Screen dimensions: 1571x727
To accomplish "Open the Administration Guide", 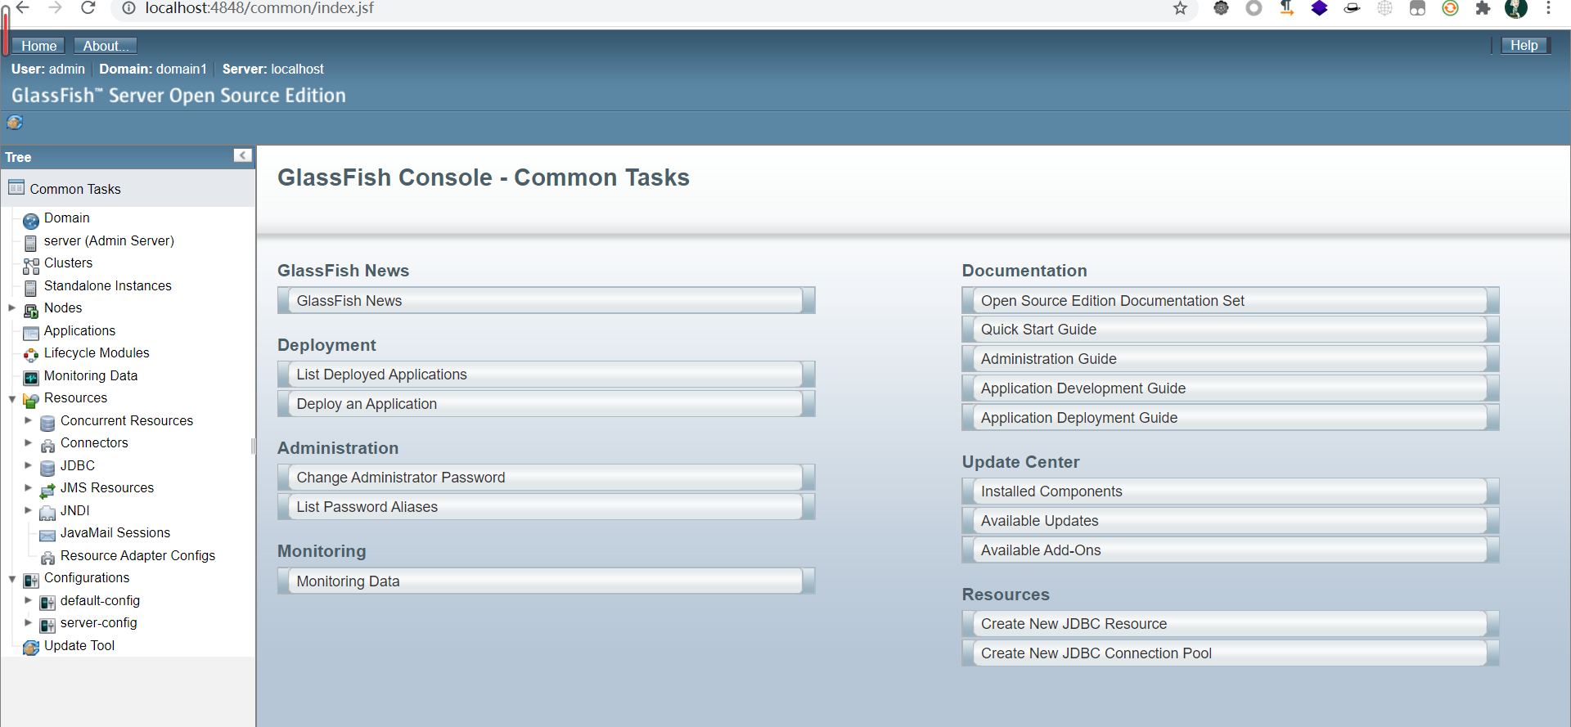I will [x=1231, y=358].
